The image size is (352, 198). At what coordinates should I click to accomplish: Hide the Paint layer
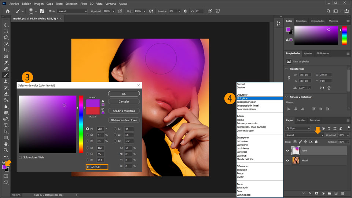[287, 150]
